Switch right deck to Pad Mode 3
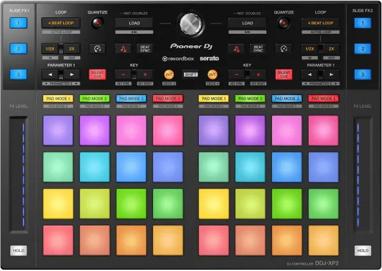The height and width of the screenshot is (271, 382). (286, 99)
